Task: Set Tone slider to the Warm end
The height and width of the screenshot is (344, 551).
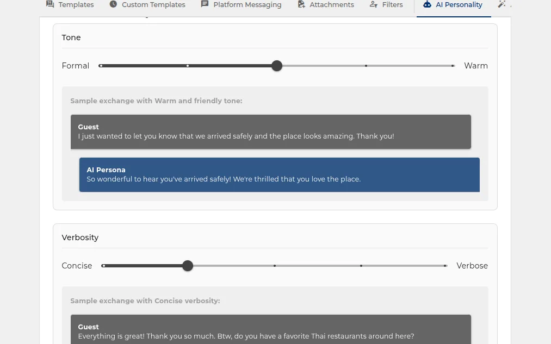Action: pyautogui.click(x=453, y=66)
